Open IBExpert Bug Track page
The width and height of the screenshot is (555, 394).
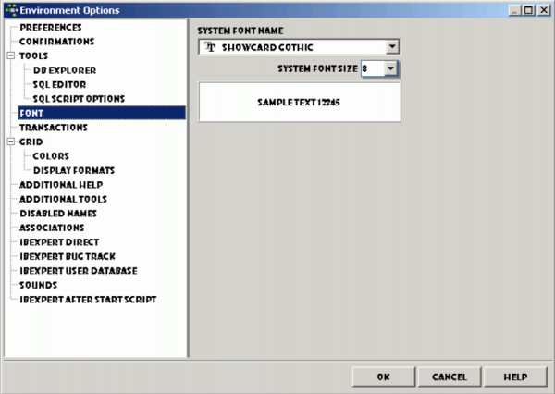[68, 256]
